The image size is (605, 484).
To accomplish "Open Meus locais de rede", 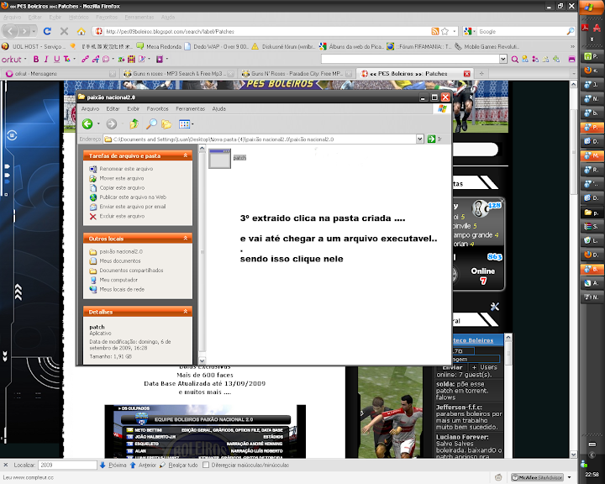I will click(122, 289).
